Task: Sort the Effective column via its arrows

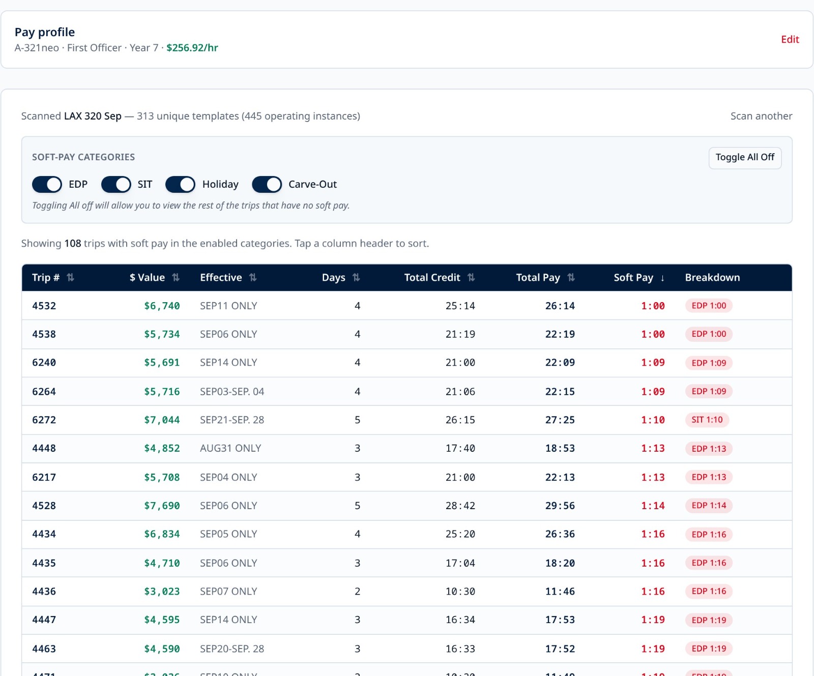Action: [x=253, y=277]
